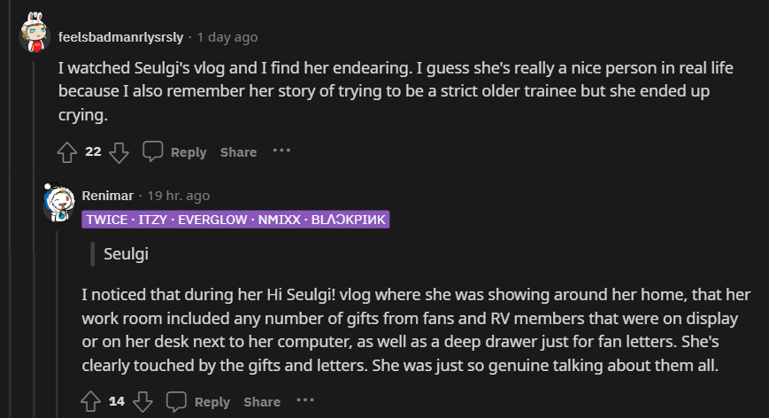This screenshot has height=418, width=769.
Task: Reply to feelsbadmanrlysrsly's comment
Action: [x=188, y=152]
